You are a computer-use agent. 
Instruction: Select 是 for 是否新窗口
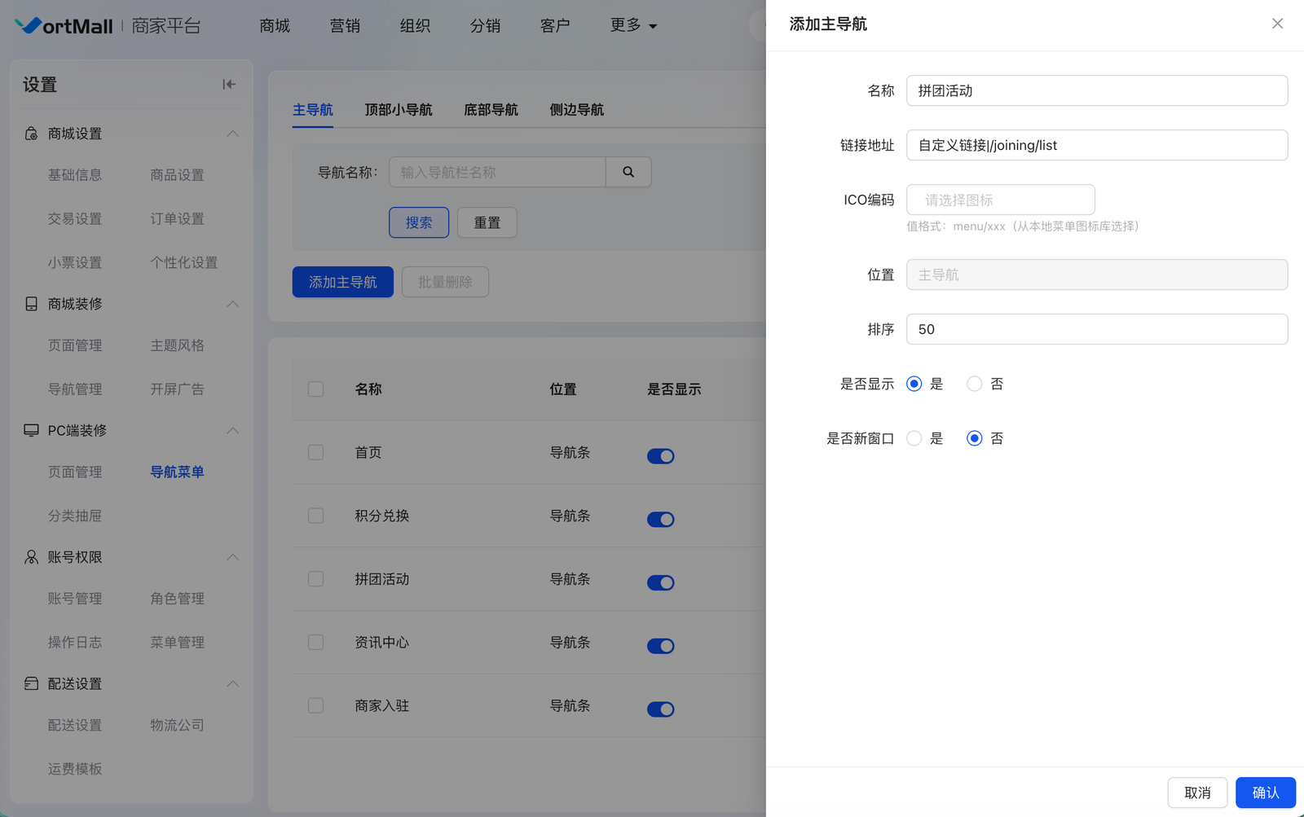914,438
